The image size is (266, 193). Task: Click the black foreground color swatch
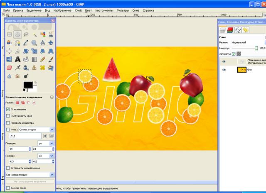(x=28, y=85)
